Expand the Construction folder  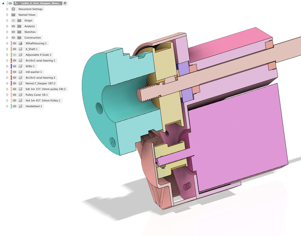pos(7,37)
